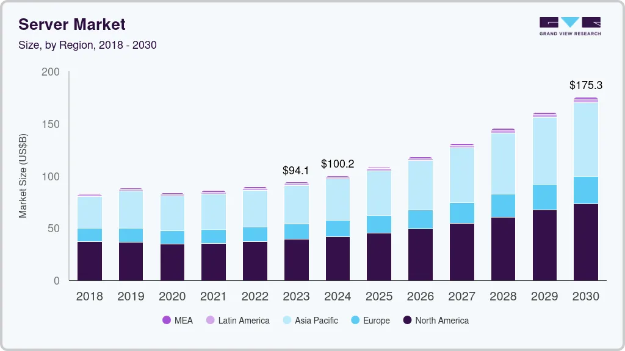Click the teal triangle in the logo

[x=569, y=21]
